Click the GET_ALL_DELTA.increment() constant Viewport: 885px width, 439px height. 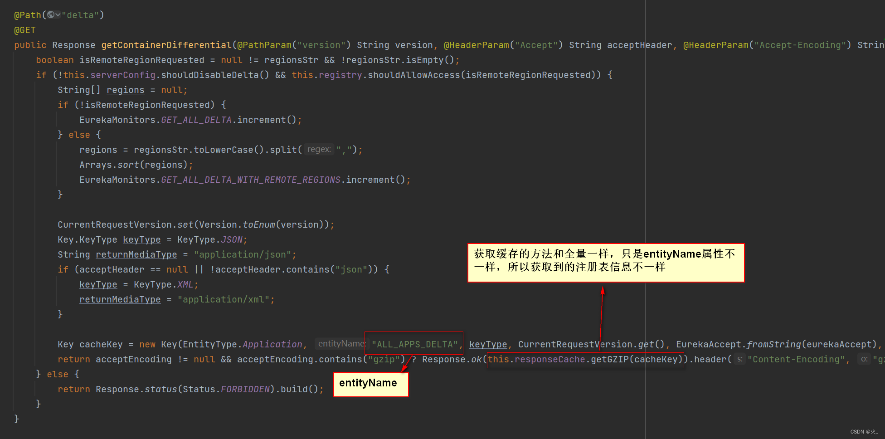pyautogui.click(x=196, y=120)
